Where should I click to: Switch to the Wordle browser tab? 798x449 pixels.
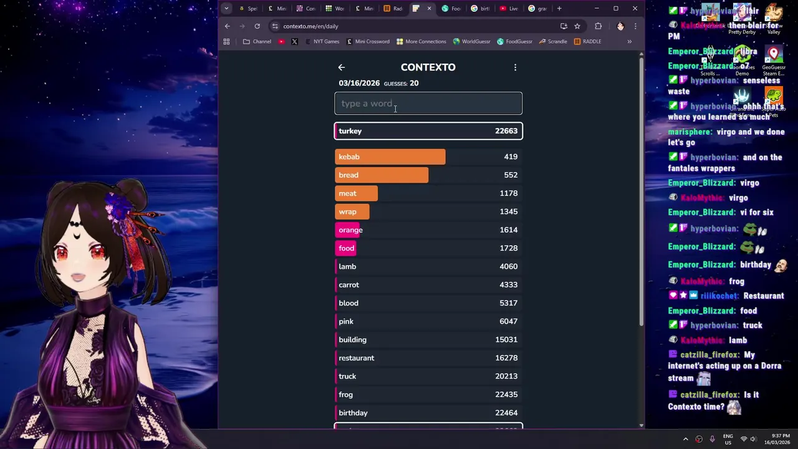[335, 9]
